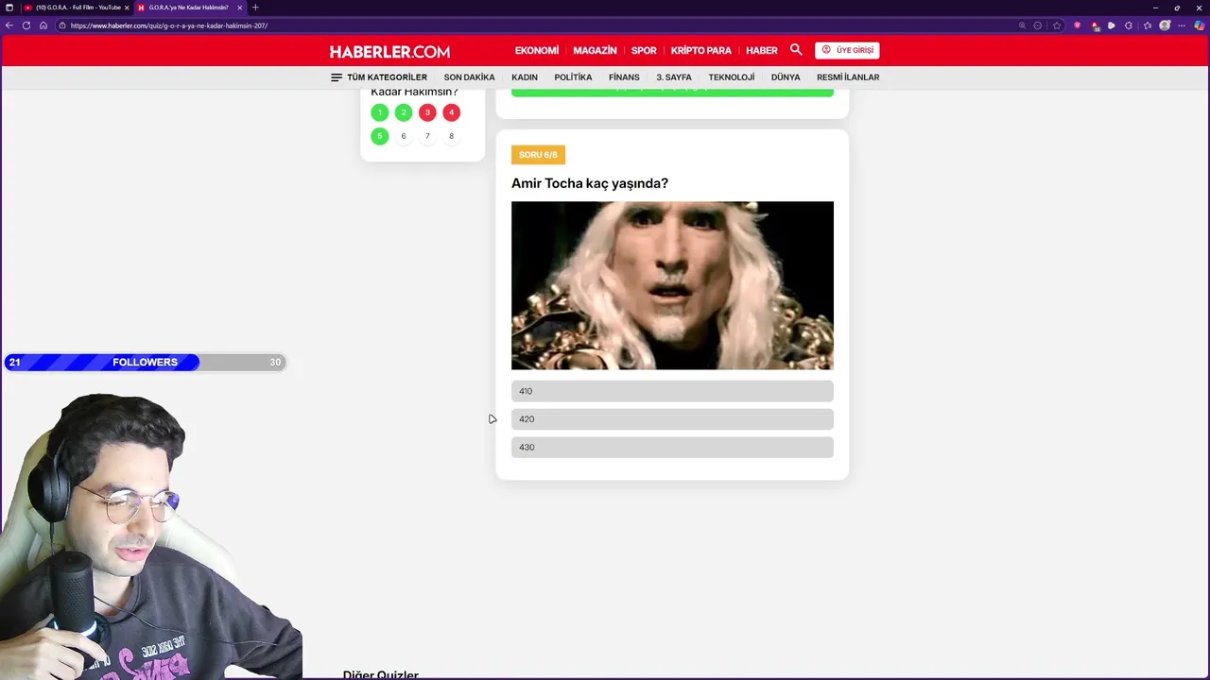This screenshot has height=680, width=1210.
Task: Open the browser profile avatar
Action: (1165, 25)
